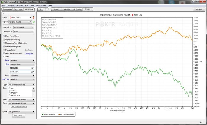This screenshot has height=125, width=207.
Task: Select the $ cash games button
Action: 40,9
